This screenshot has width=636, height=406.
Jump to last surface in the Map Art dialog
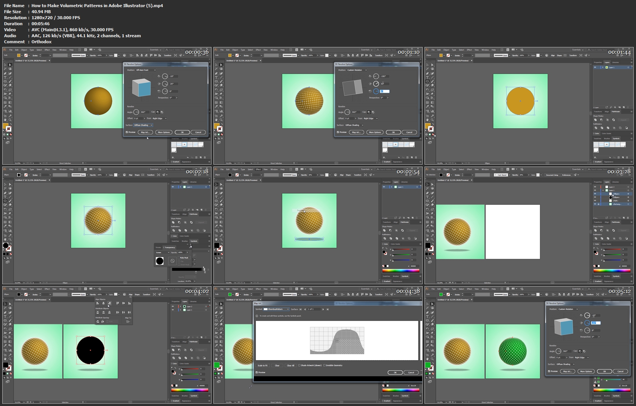click(x=328, y=309)
